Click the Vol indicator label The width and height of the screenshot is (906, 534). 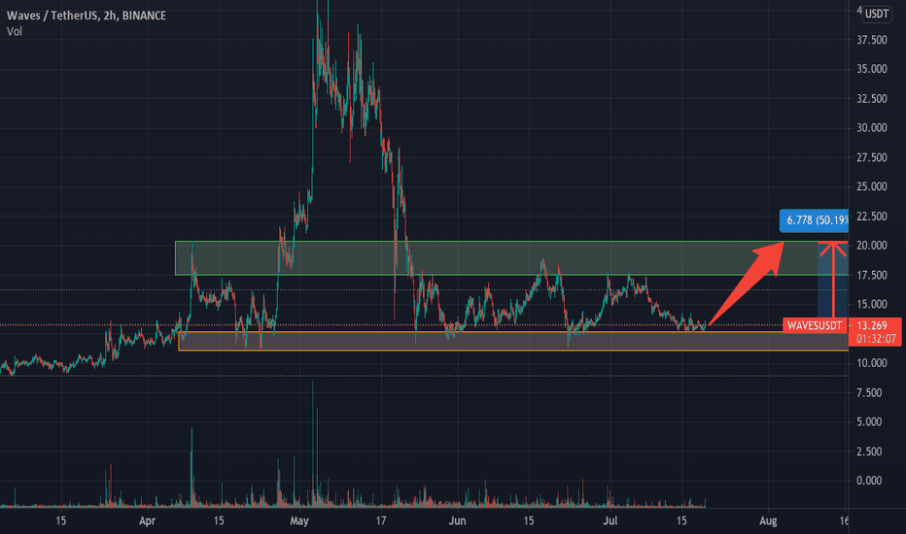point(15,32)
